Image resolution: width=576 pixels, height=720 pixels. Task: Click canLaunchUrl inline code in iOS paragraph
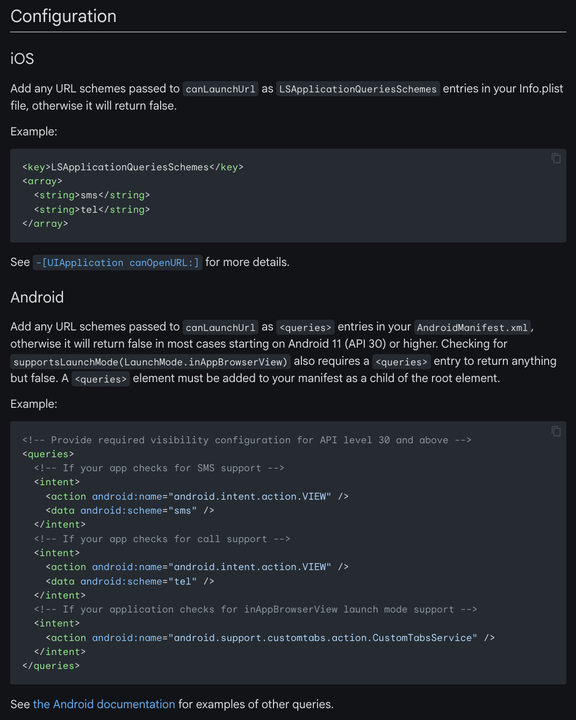click(220, 89)
